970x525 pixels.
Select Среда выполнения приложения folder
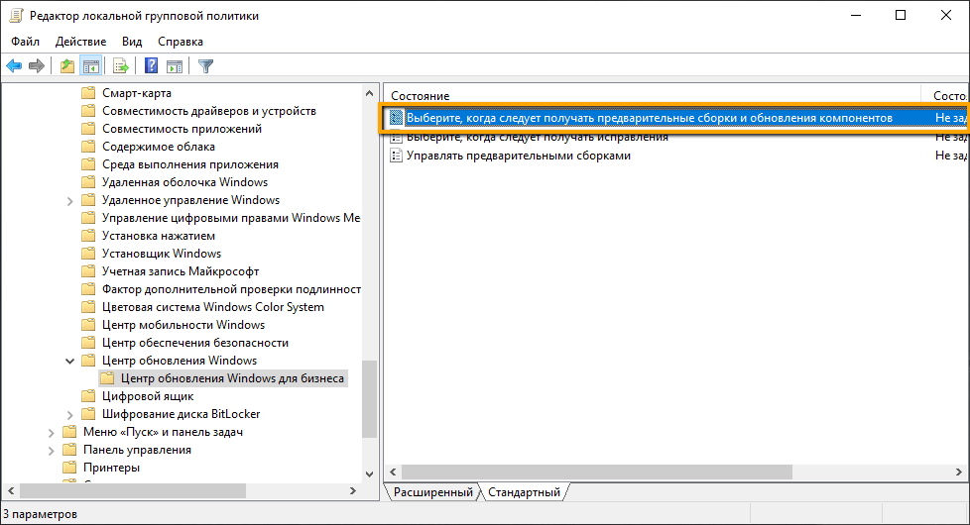(x=189, y=164)
